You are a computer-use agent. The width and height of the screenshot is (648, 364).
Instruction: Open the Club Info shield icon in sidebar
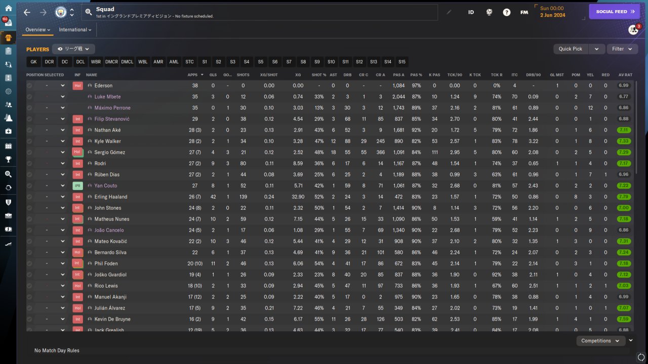8,202
